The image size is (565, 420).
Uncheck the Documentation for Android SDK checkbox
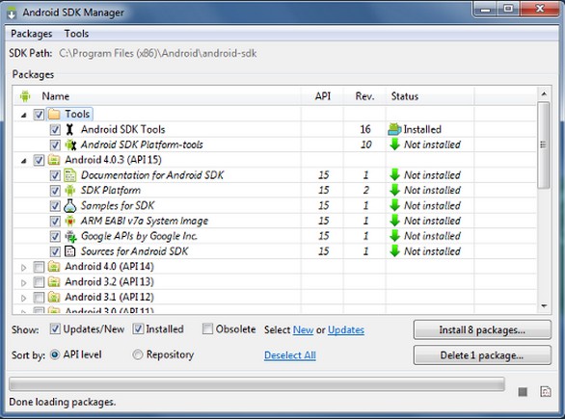tap(55, 175)
